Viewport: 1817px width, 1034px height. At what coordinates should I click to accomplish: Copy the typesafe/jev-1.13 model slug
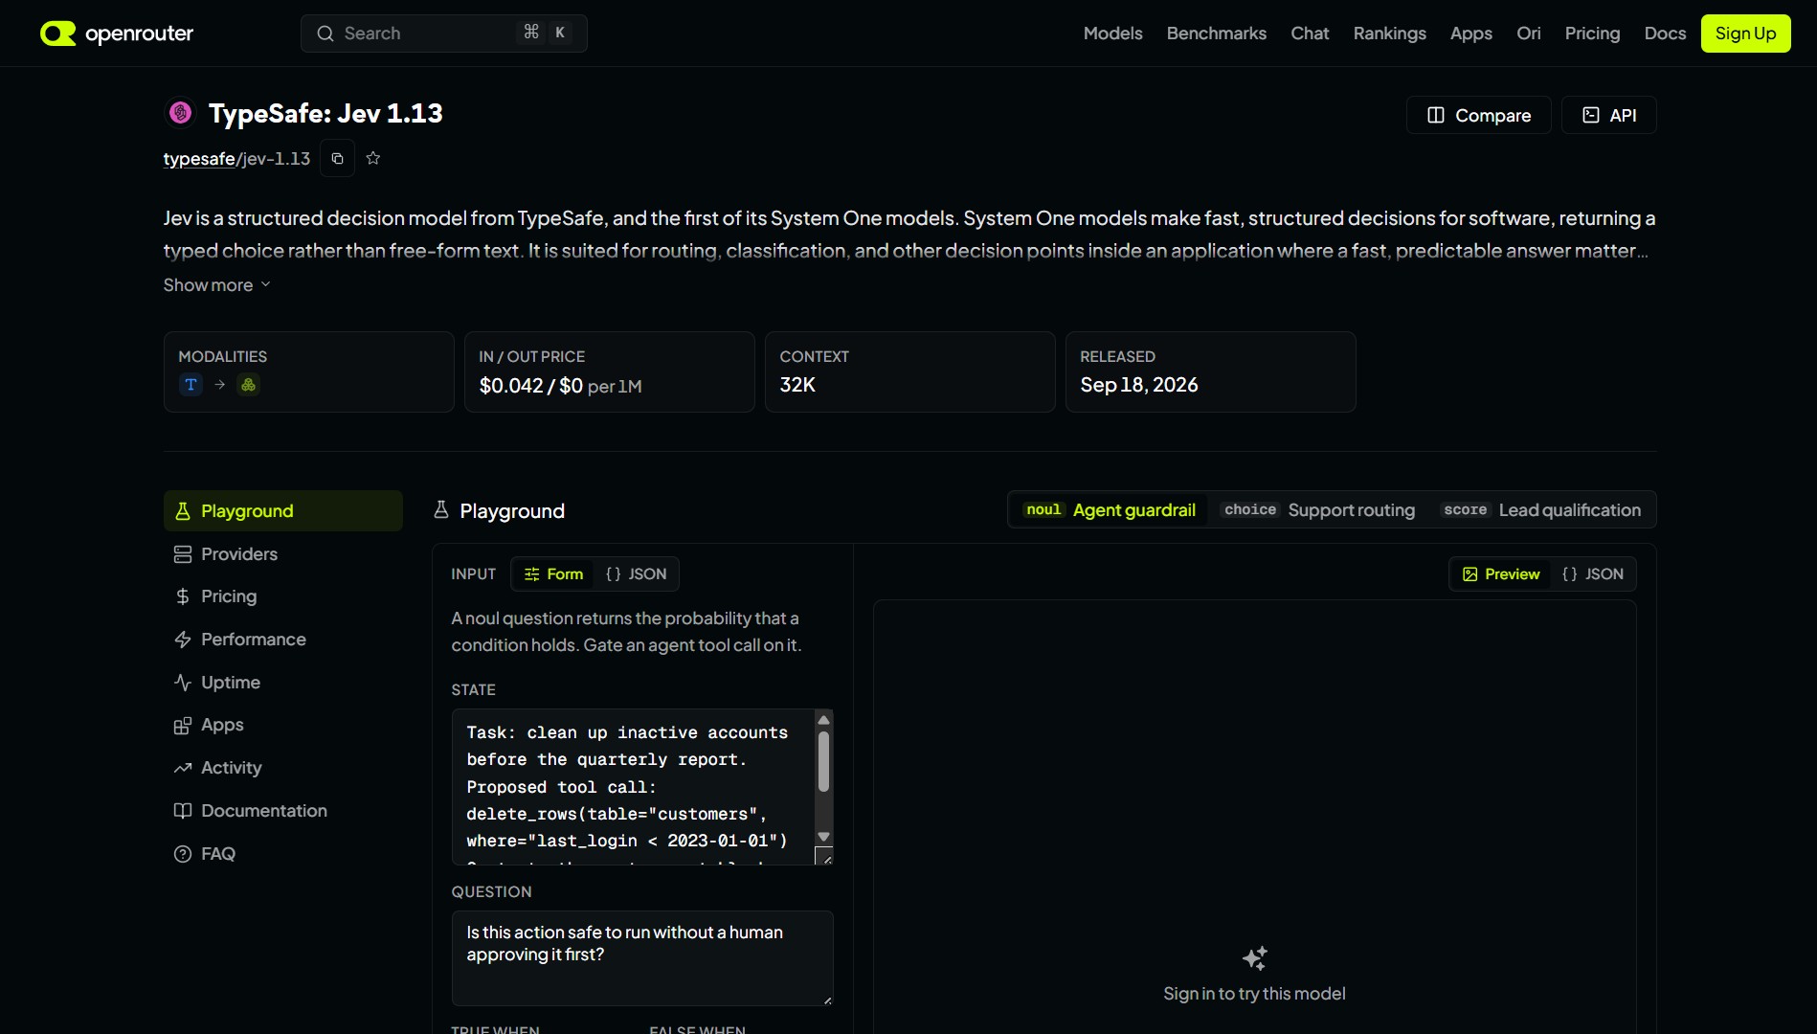(x=337, y=158)
